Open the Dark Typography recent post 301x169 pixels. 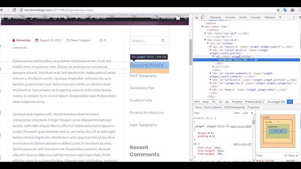click(143, 76)
